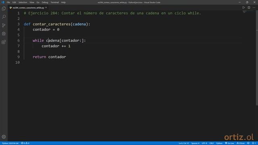
Task: Click 'contador' after return on line 9
Action: [x=57, y=57]
